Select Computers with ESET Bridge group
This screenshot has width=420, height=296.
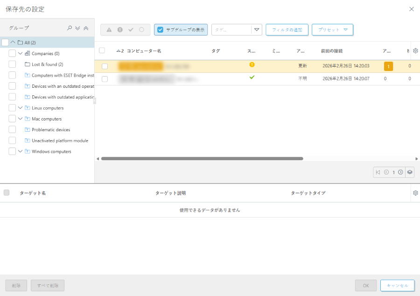[63, 75]
